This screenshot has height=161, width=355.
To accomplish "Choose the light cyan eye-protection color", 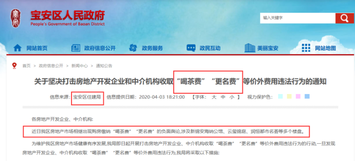I will tap(280, 96).
